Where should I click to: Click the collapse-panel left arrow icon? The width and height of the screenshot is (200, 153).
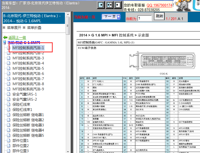(117, 5)
